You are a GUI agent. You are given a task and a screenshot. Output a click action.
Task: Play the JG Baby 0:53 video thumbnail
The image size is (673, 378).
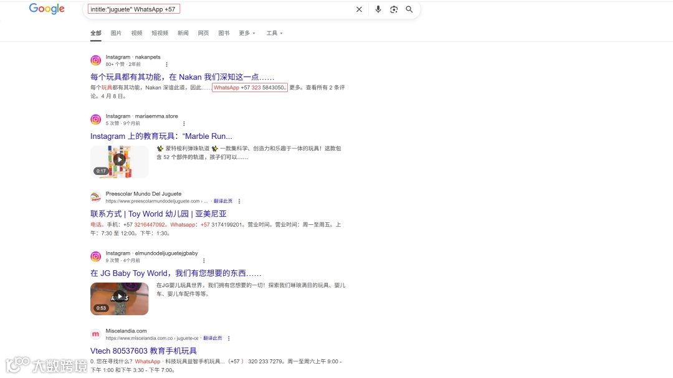tap(119, 299)
